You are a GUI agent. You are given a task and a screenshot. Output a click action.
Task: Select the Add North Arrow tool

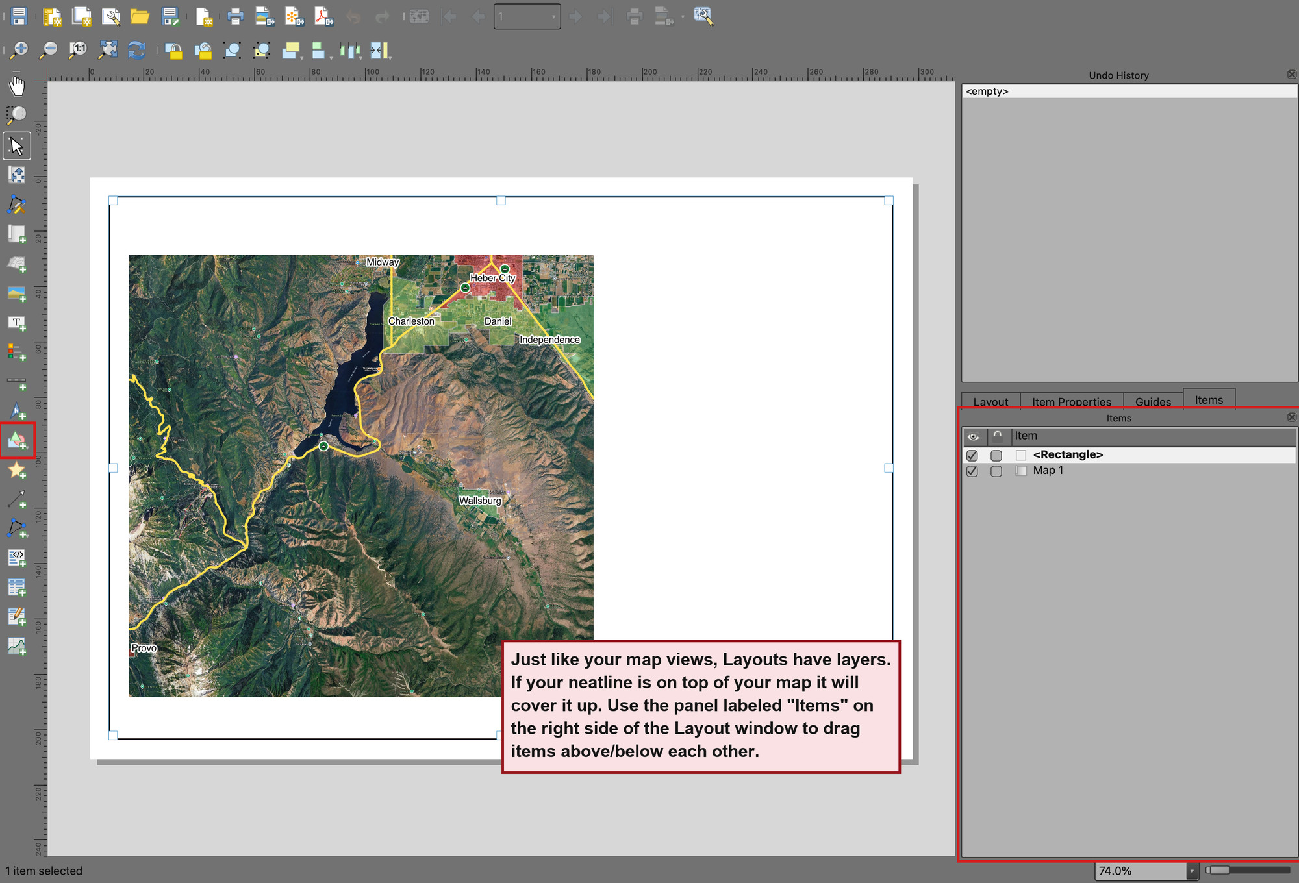(x=17, y=411)
